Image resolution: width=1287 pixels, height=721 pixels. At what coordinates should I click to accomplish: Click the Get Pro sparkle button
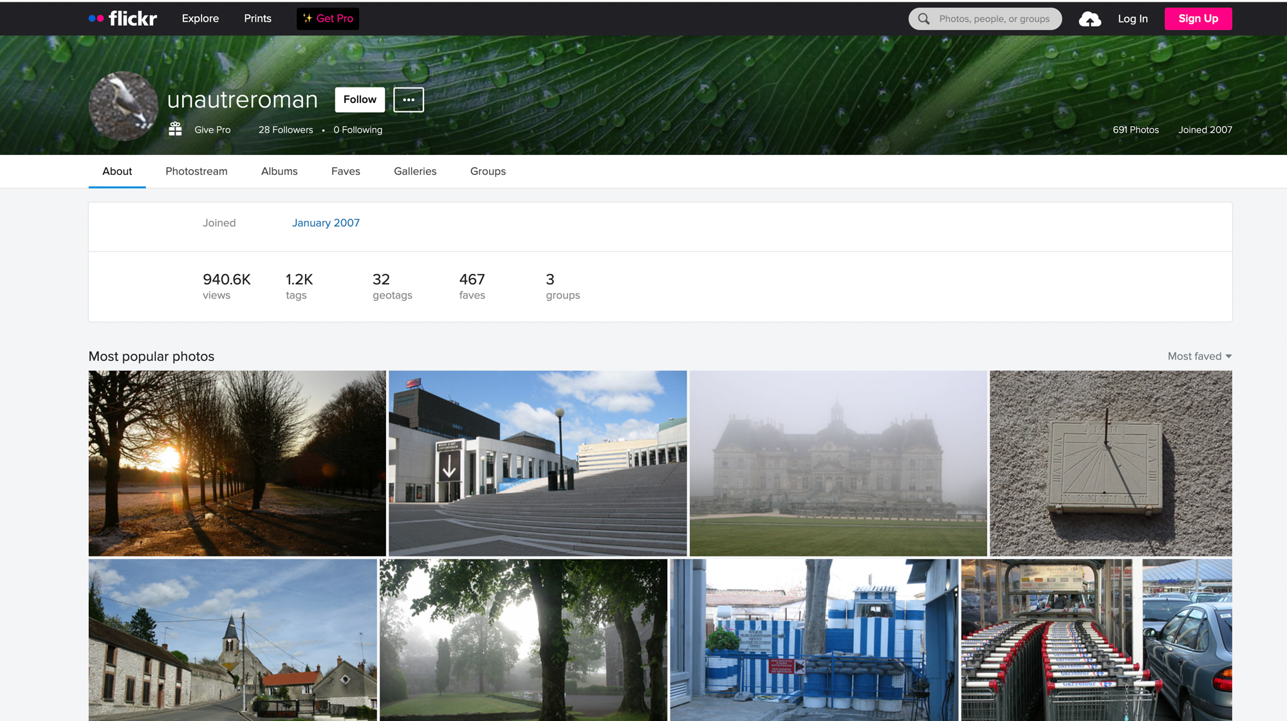(x=328, y=19)
